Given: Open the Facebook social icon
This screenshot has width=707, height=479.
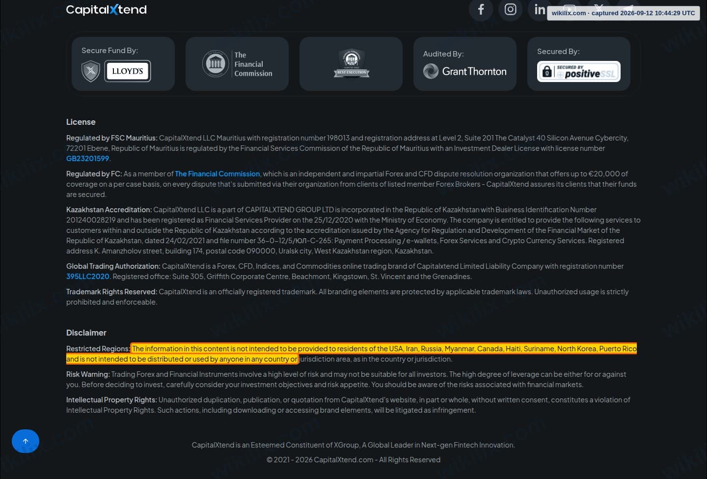Looking at the screenshot, I should click(481, 9).
